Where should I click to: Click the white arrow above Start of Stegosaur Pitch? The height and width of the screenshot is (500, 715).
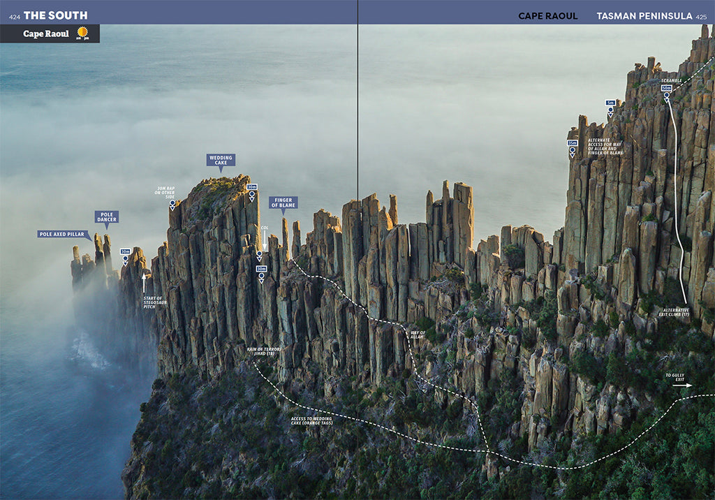(x=144, y=282)
